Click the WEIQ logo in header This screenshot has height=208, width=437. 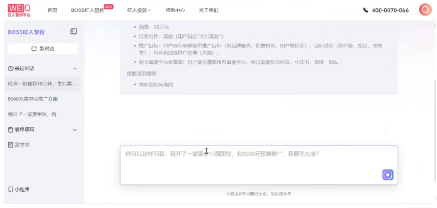(19, 10)
